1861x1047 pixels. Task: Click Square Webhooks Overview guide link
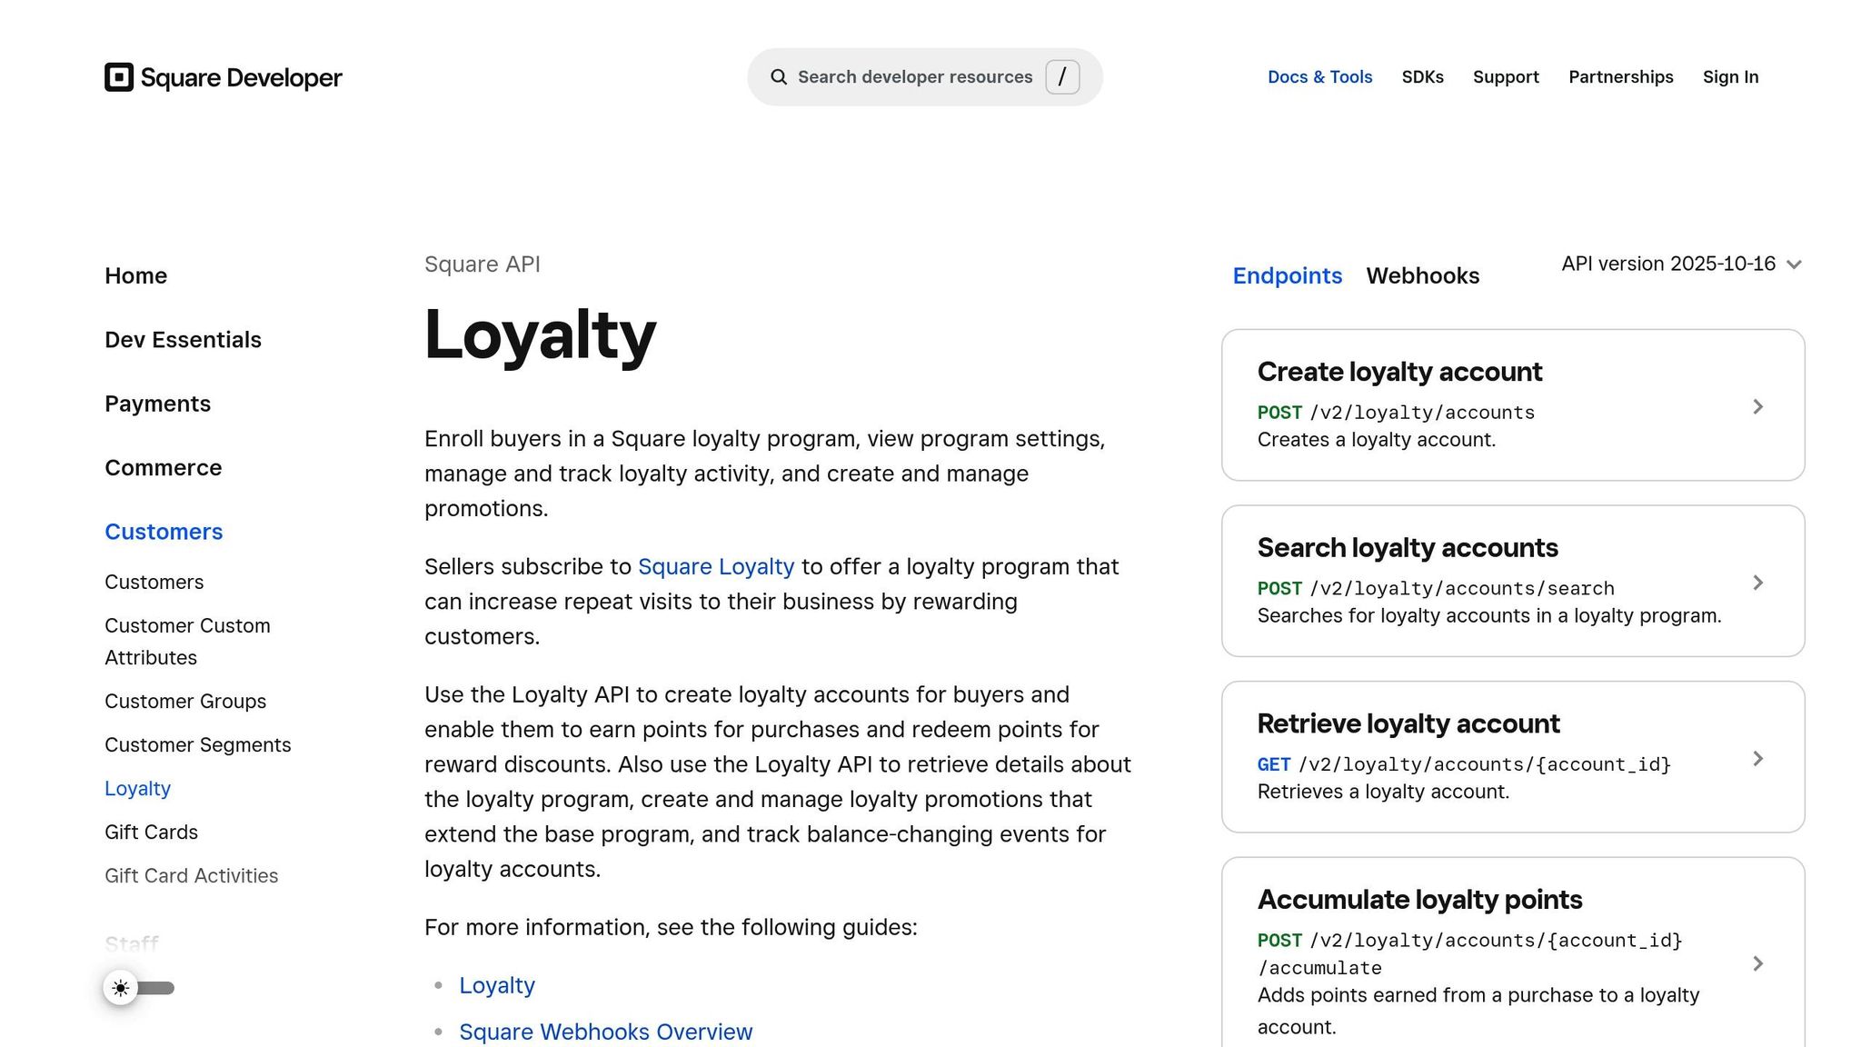[x=606, y=1032]
